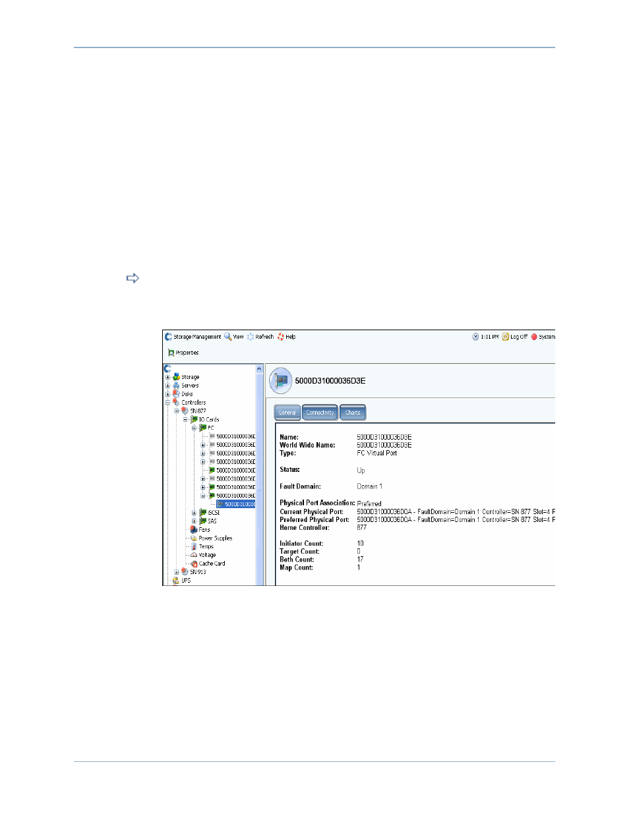Expand the SN 913 node
Viewport: 629px width, 814px height.
(x=177, y=572)
